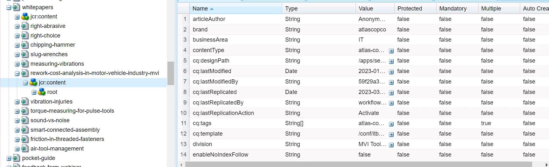Sort by the Mandatory column header
This screenshot has height=167, width=549.
pyautogui.click(x=457, y=9)
